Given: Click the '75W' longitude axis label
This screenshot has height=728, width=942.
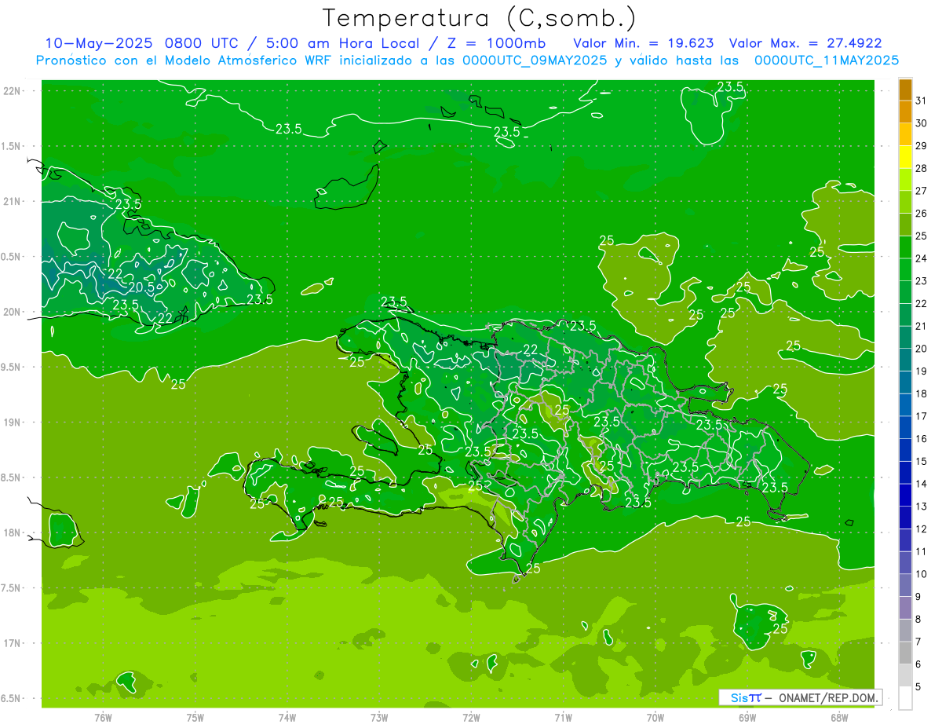Looking at the screenshot, I should 195,718.
